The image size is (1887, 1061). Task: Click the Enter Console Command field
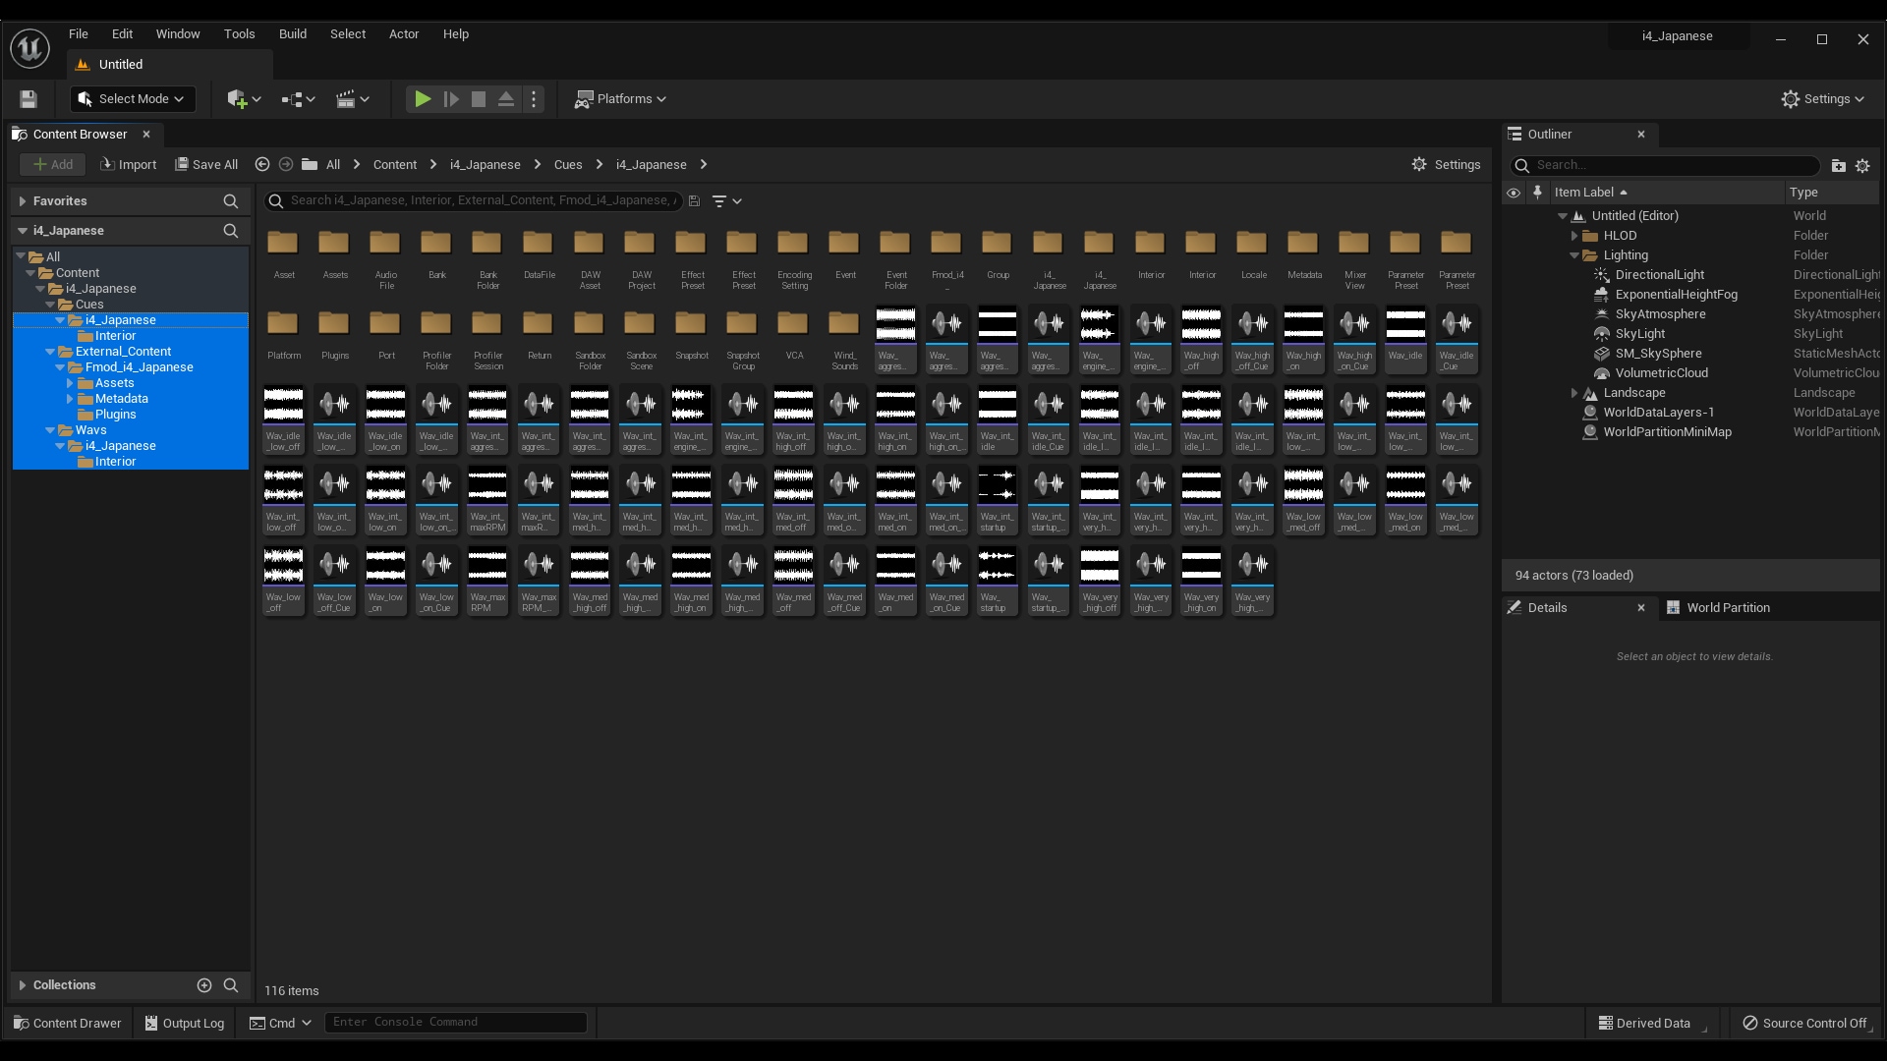coord(455,1023)
